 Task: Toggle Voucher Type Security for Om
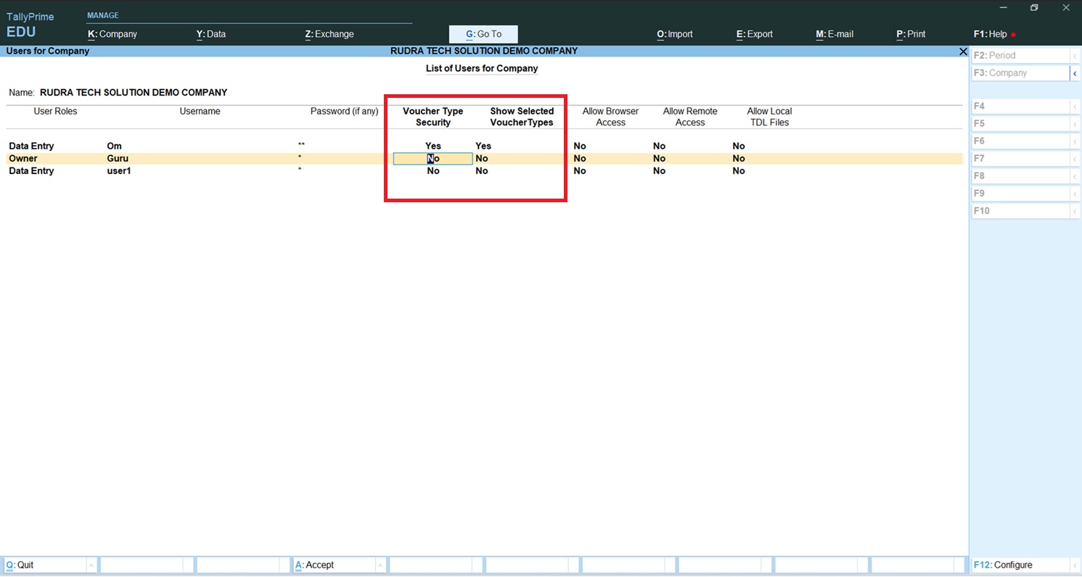tap(433, 146)
